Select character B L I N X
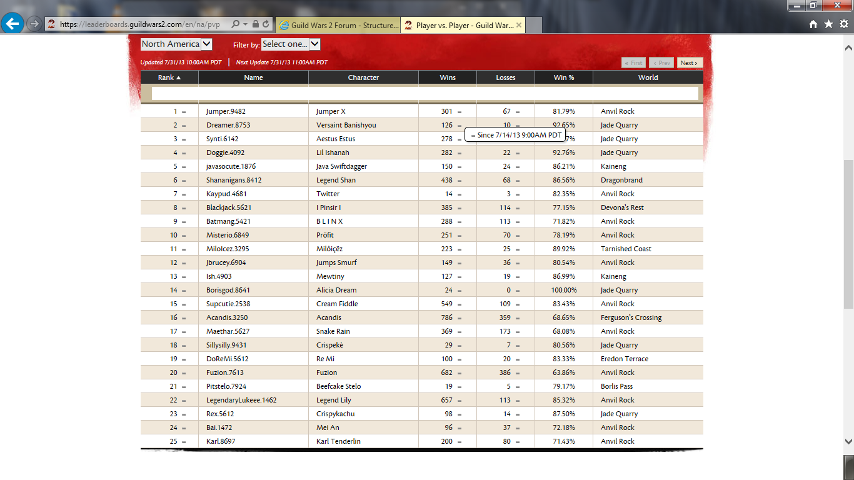This screenshot has height=480, width=854. coord(329,221)
